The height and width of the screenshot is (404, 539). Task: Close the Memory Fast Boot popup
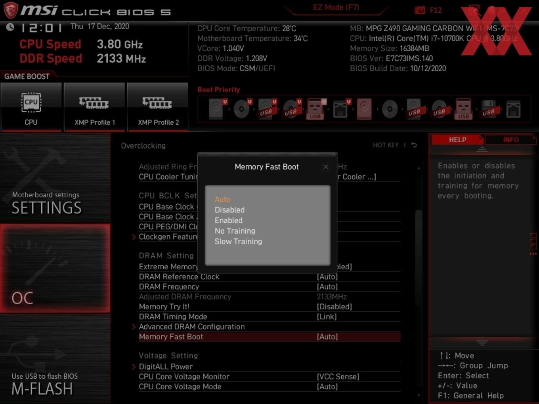click(325, 167)
